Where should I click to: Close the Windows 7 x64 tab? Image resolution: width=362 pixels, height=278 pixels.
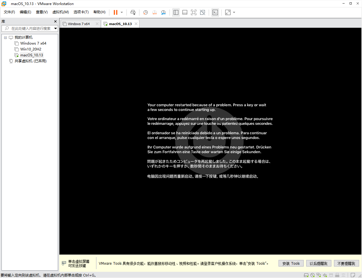tap(97, 24)
